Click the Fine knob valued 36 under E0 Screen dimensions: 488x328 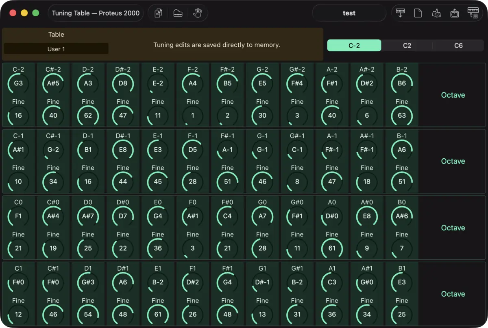click(x=158, y=248)
